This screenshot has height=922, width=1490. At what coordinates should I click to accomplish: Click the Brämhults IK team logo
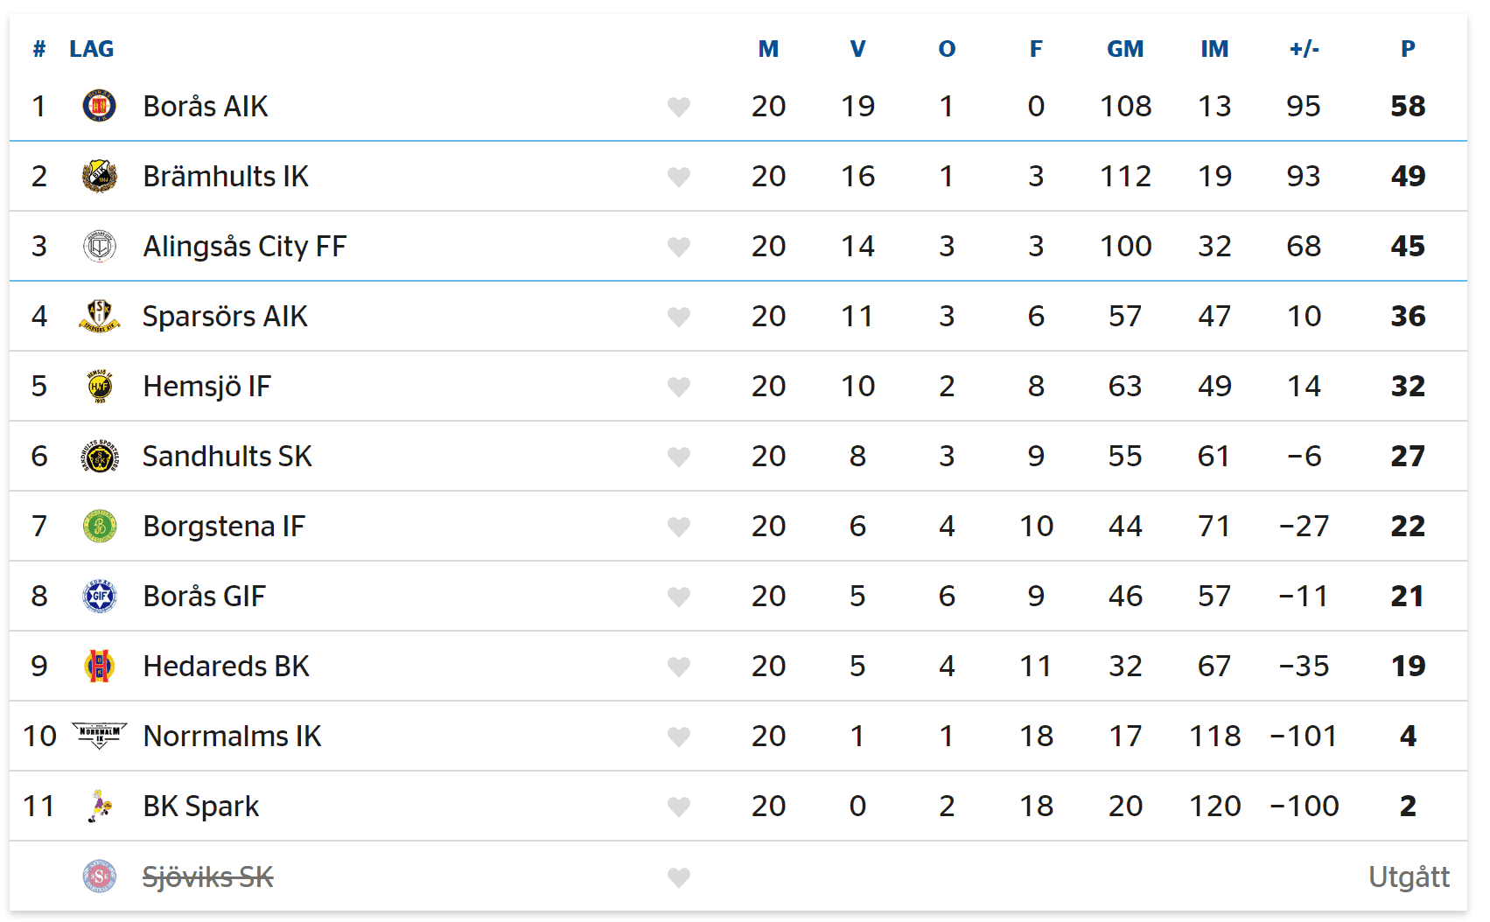coord(99,176)
